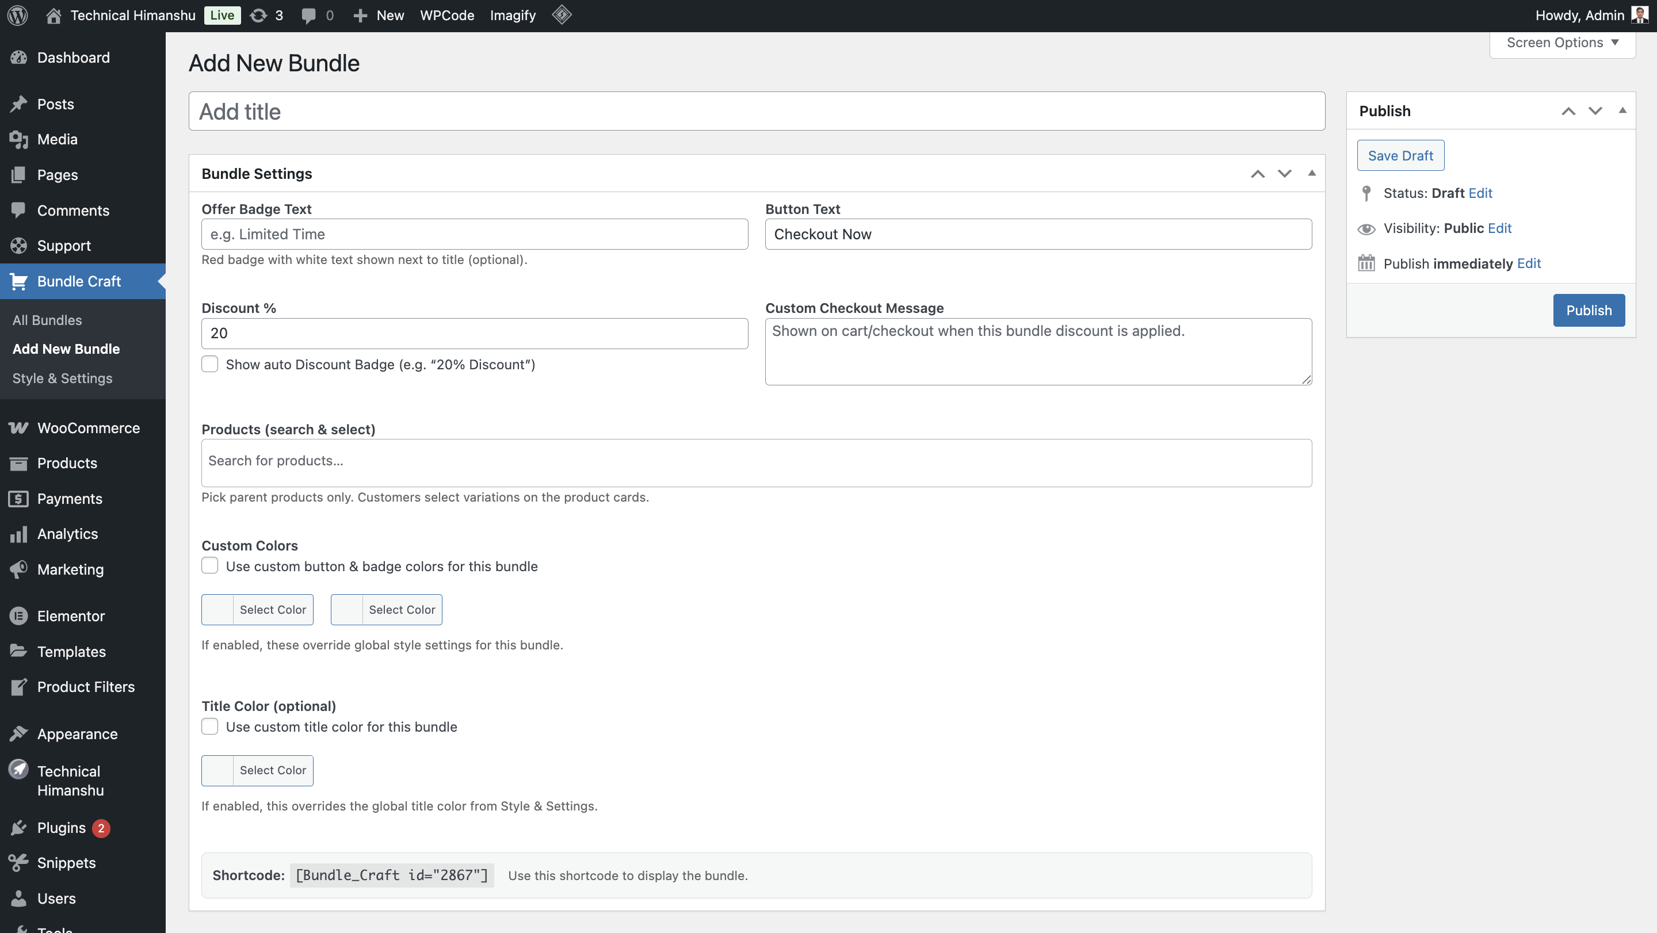The image size is (1657, 933).
Task: Click the Search for products field
Action: click(x=756, y=462)
